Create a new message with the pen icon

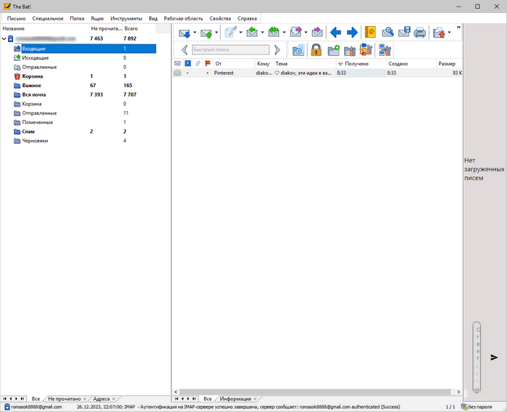coord(230,33)
